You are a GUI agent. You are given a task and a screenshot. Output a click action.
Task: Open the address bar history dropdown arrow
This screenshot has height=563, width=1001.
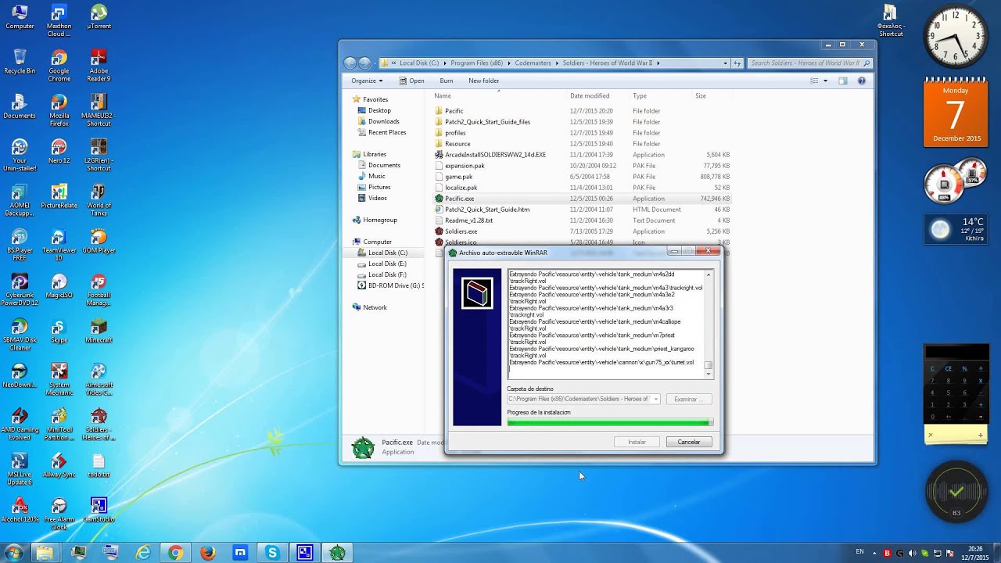(725, 63)
